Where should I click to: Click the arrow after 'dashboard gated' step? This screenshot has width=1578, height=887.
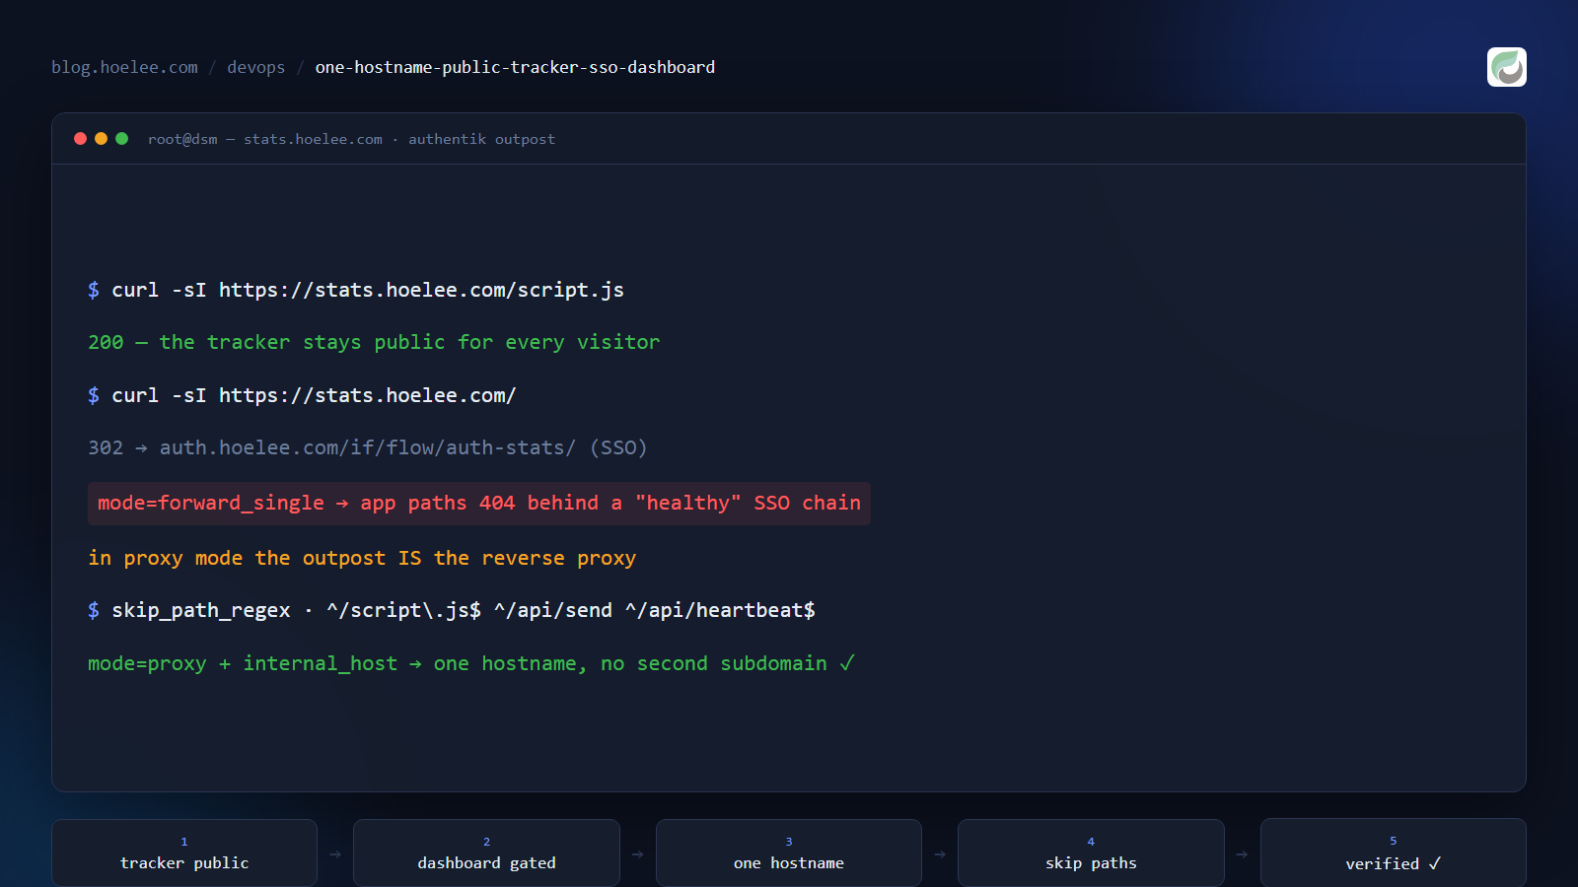coord(638,854)
